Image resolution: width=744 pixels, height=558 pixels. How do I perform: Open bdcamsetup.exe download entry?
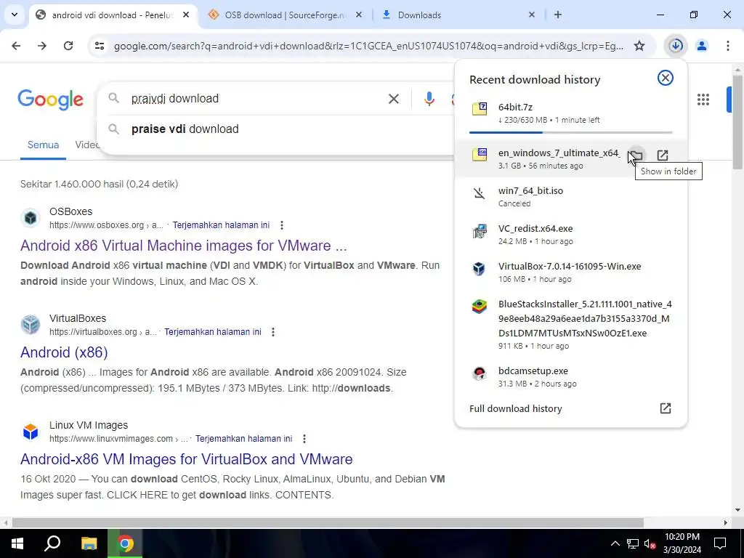(571, 377)
